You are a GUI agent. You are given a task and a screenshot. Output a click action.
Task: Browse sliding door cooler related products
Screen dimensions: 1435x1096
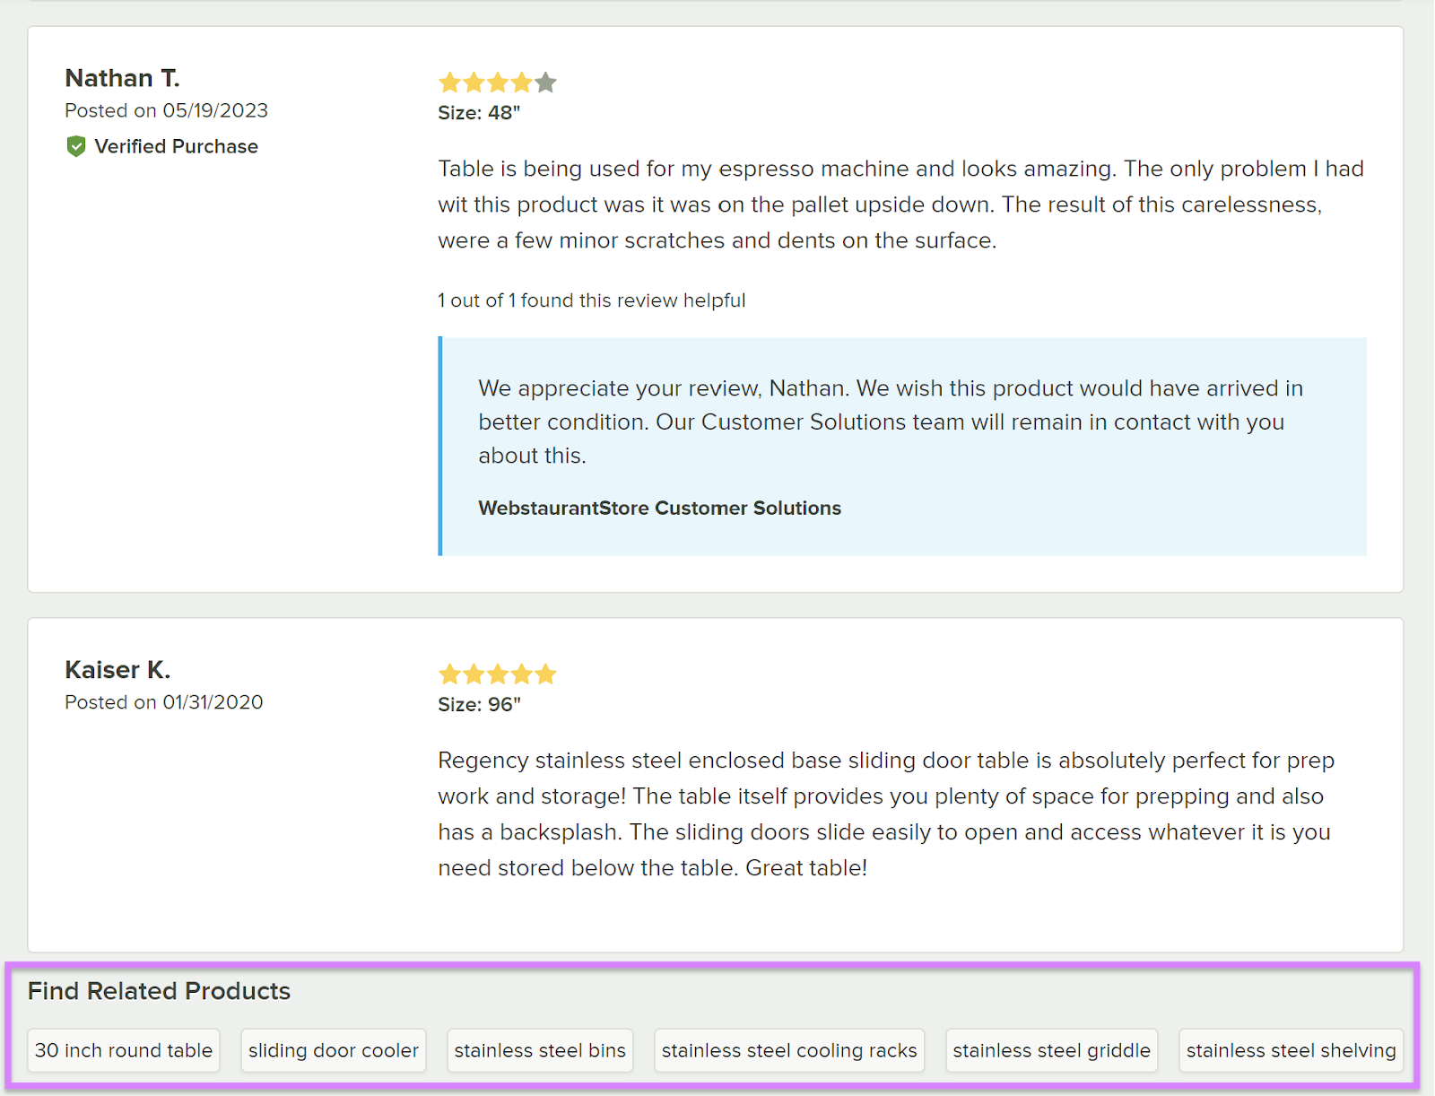333,1050
